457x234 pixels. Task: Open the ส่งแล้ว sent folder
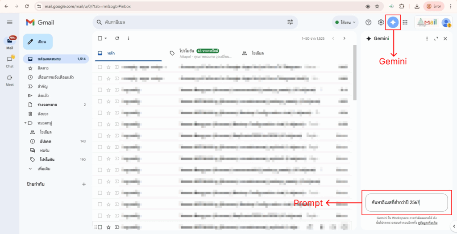pos(43,96)
